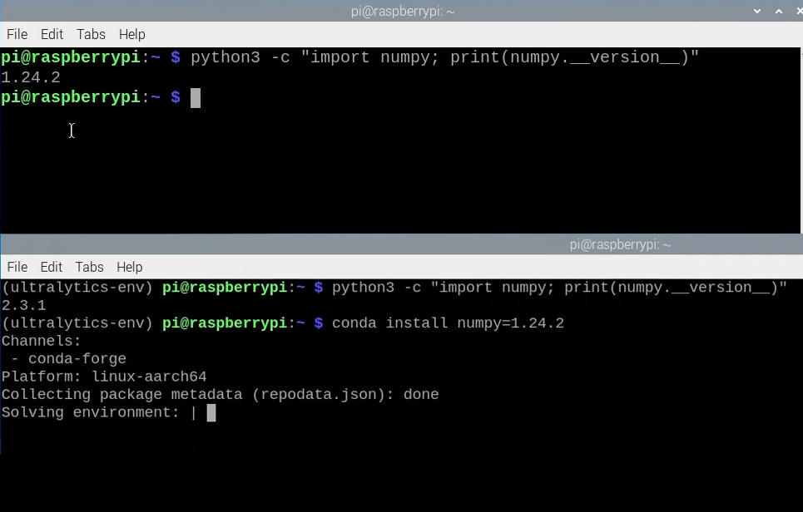The height and width of the screenshot is (512, 803).
Task: Open the Edit menu in the top terminal
Action: click(x=52, y=34)
